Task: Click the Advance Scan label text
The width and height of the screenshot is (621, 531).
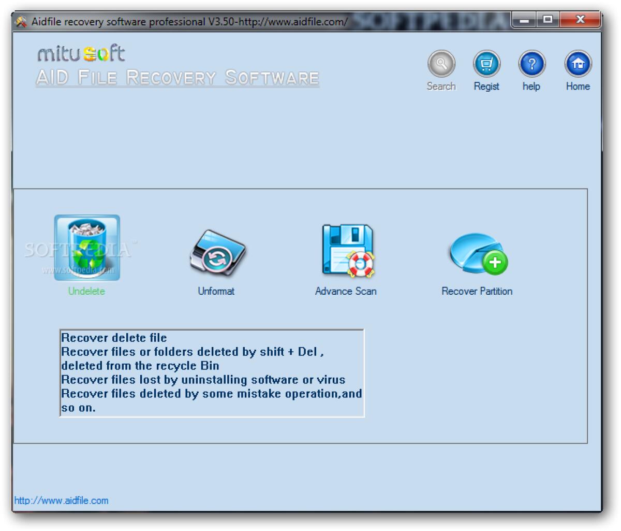Action: click(346, 291)
